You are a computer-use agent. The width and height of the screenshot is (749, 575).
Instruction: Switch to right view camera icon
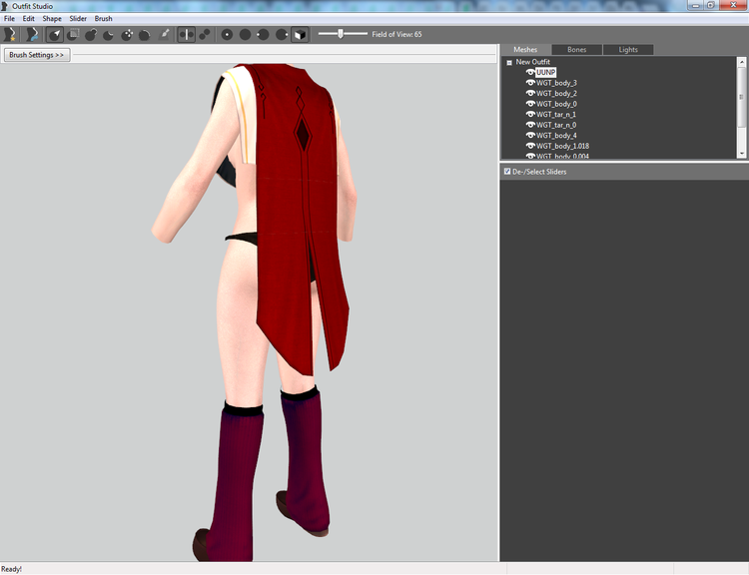tap(282, 34)
